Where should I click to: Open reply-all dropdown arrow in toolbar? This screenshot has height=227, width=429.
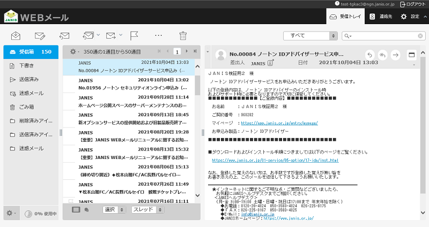pyautogui.click(x=98, y=35)
